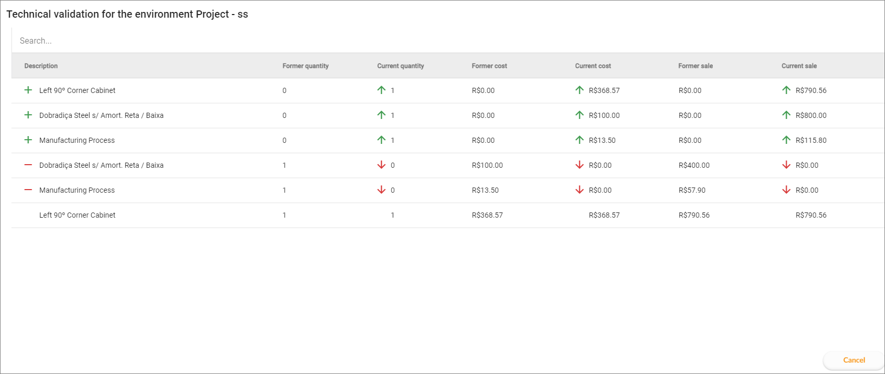Click the Former sale column header
The width and height of the screenshot is (885, 374).
[696, 66]
